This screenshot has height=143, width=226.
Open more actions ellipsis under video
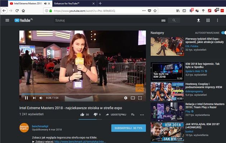click(142, 115)
